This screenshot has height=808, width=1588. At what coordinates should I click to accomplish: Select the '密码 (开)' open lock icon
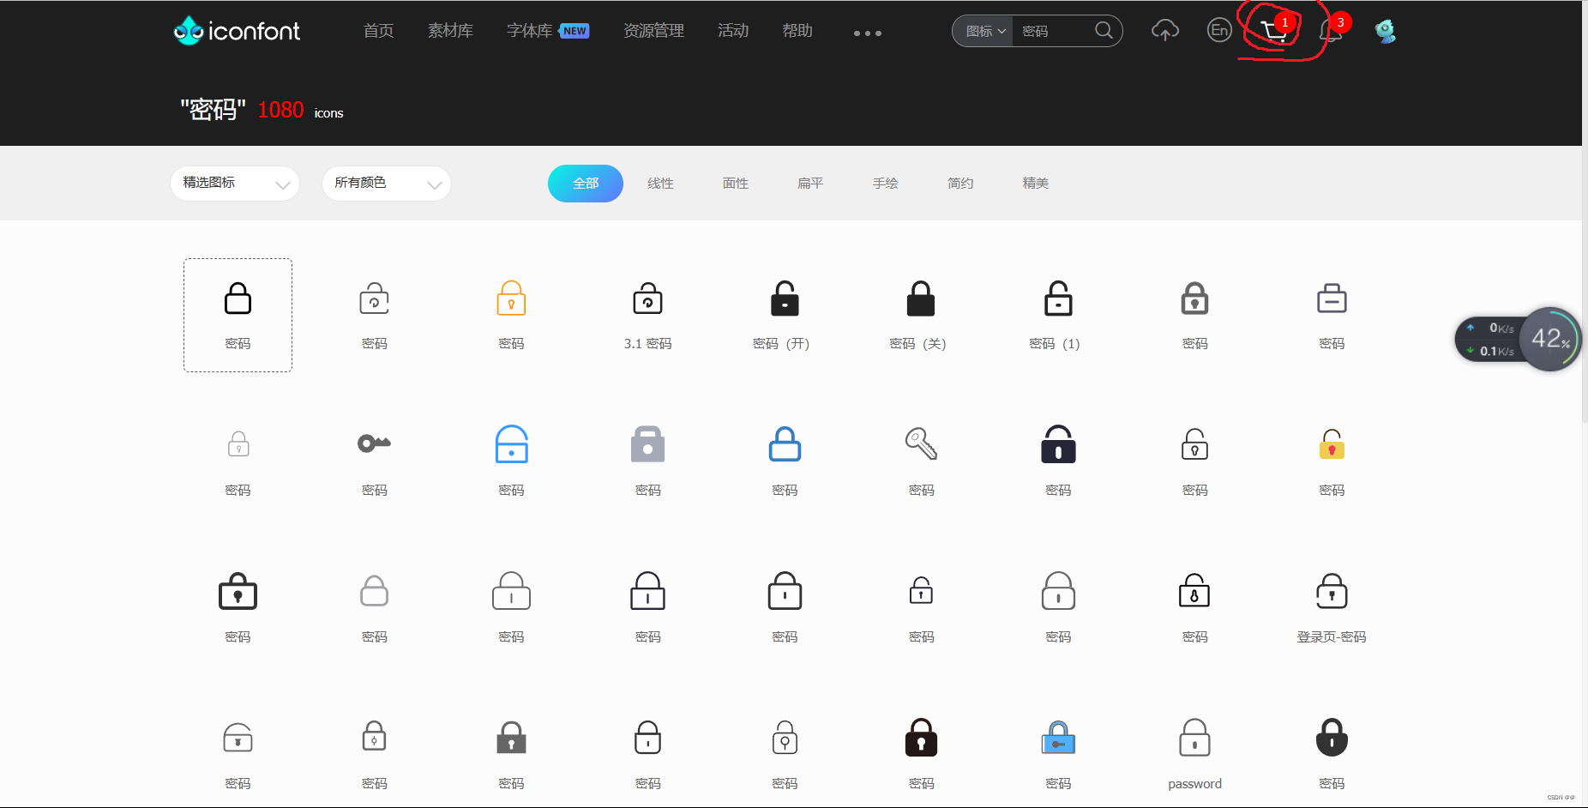coord(785,298)
